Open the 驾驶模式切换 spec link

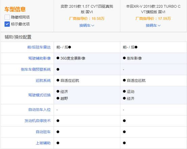(40, 95)
